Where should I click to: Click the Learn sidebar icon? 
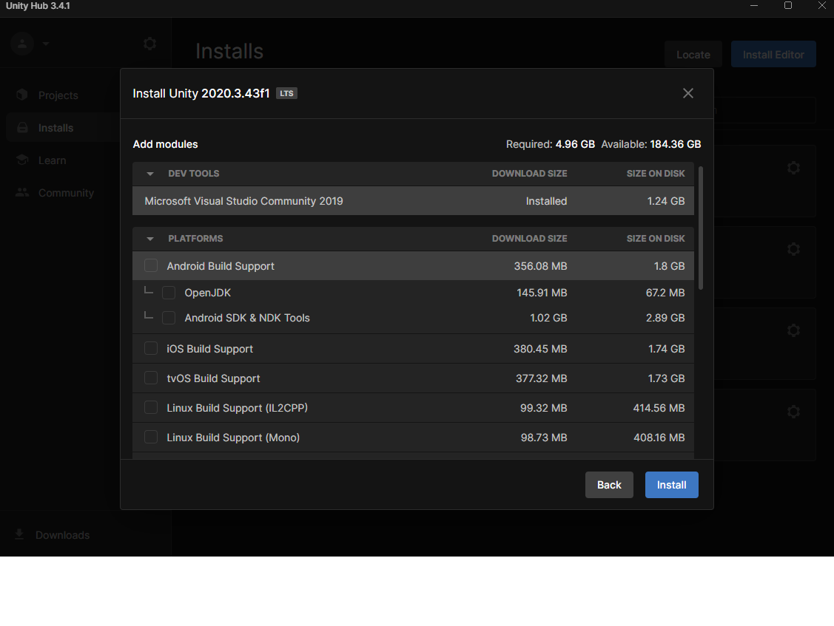point(23,160)
